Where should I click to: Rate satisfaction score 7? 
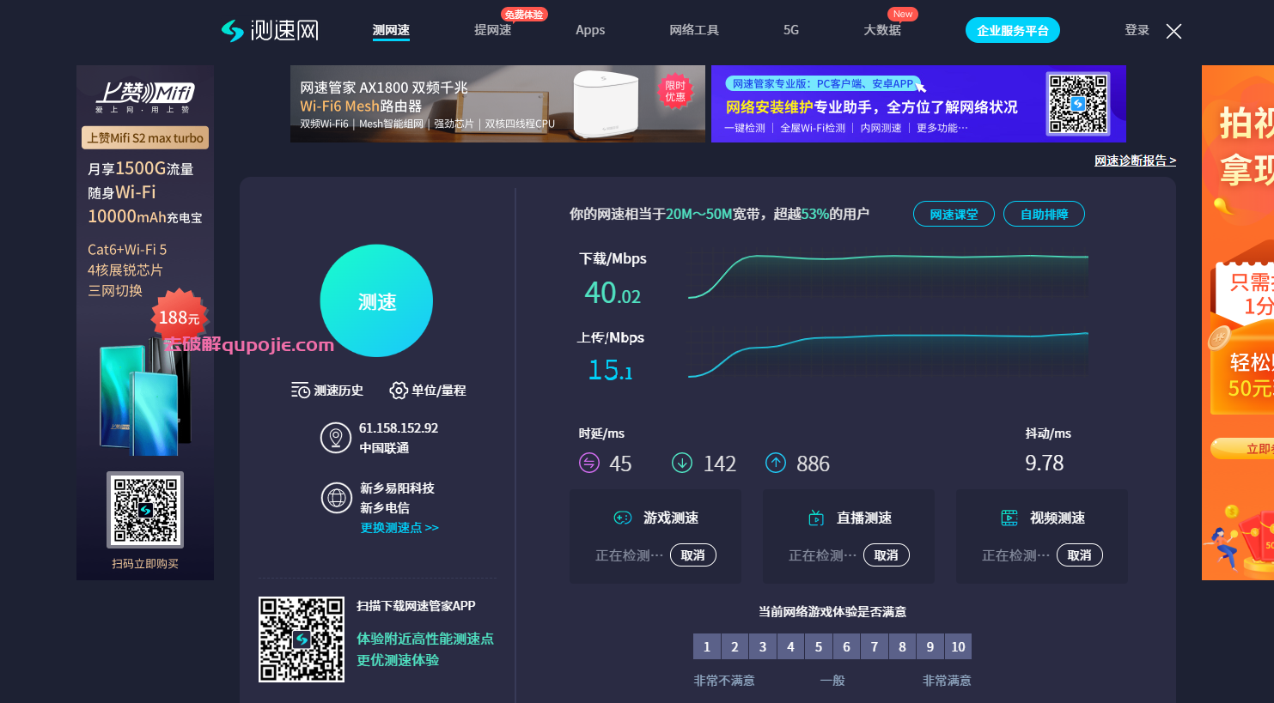pos(874,646)
